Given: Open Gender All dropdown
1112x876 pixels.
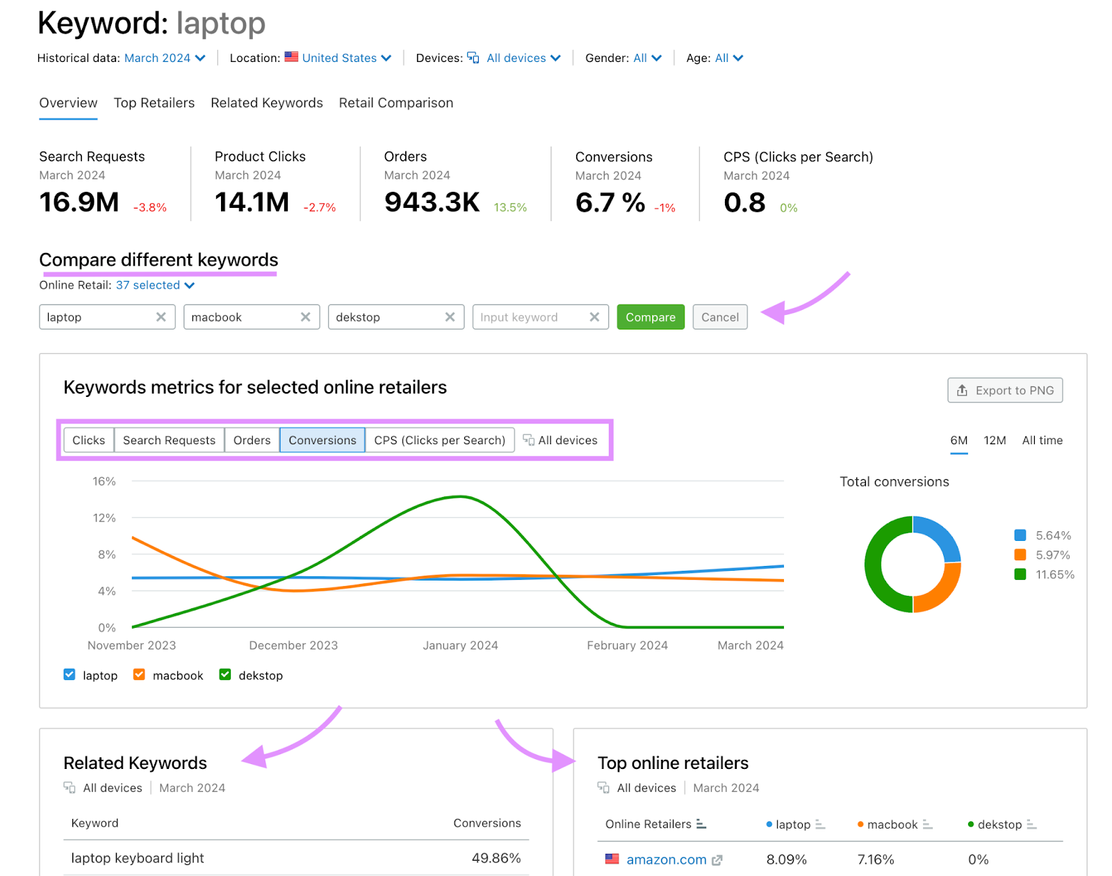Looking at the screenshot, I should [x=647, y=58].
